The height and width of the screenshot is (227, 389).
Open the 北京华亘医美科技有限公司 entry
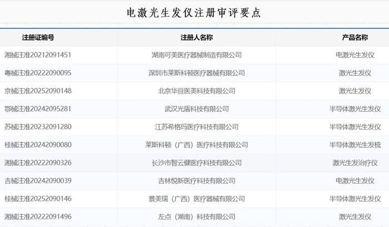pos(197,91)
